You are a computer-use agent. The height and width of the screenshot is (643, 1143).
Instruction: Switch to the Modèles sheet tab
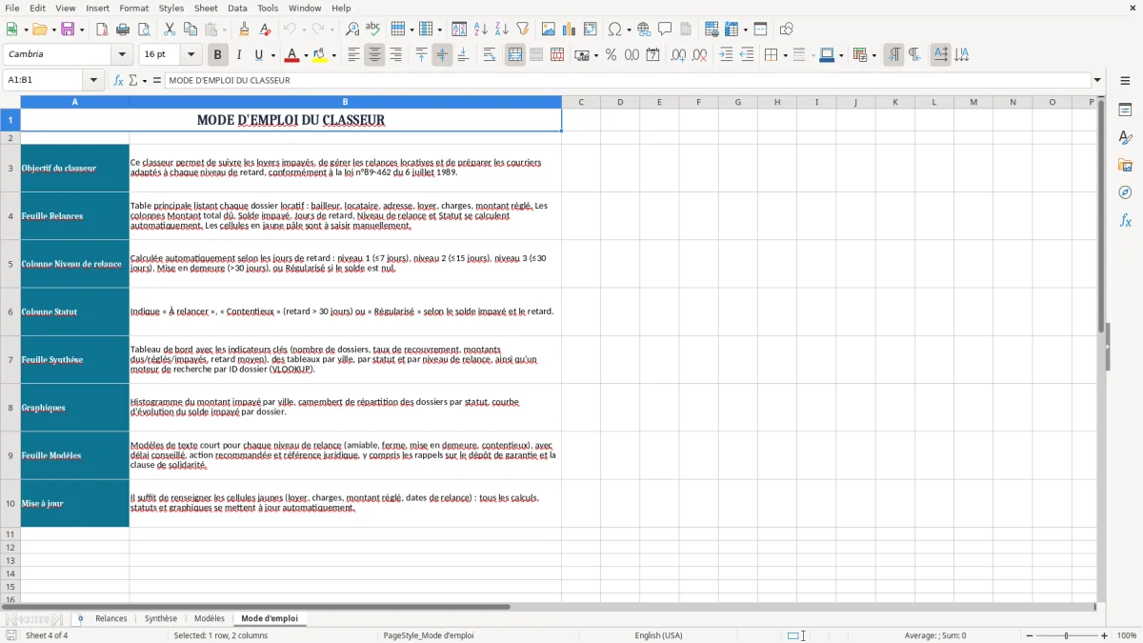click(210, 618)
